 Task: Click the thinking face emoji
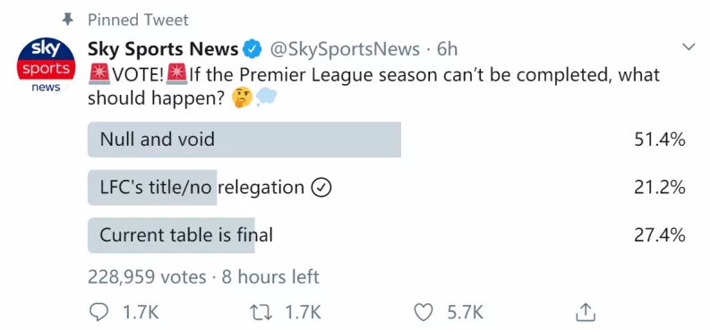click(x=243, y=97)
